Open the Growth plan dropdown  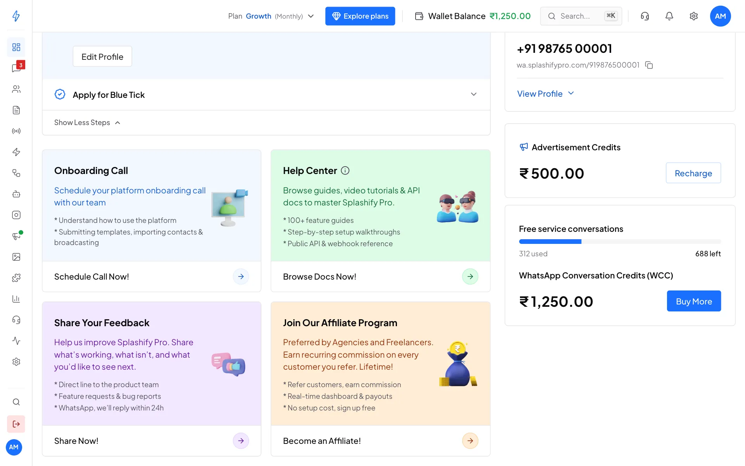point(271,16)
